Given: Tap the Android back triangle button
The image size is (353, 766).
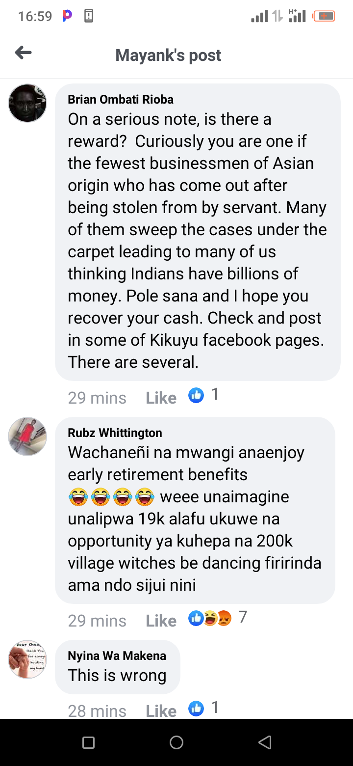Looking at the screenshot, I should 265,742.
